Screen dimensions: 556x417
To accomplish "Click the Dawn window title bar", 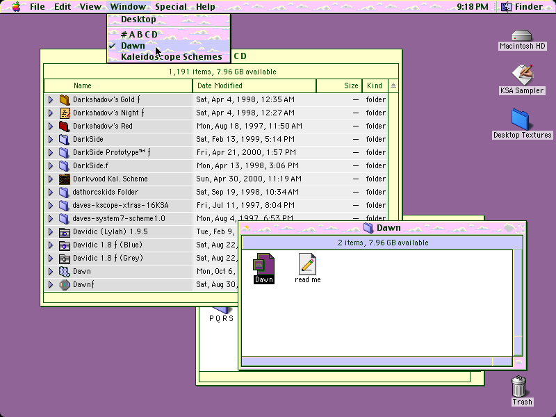I will coord(382,228).
